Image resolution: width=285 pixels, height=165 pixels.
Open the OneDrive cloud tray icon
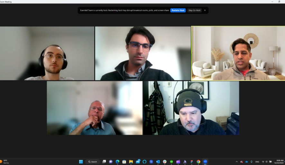pos(246,161)
